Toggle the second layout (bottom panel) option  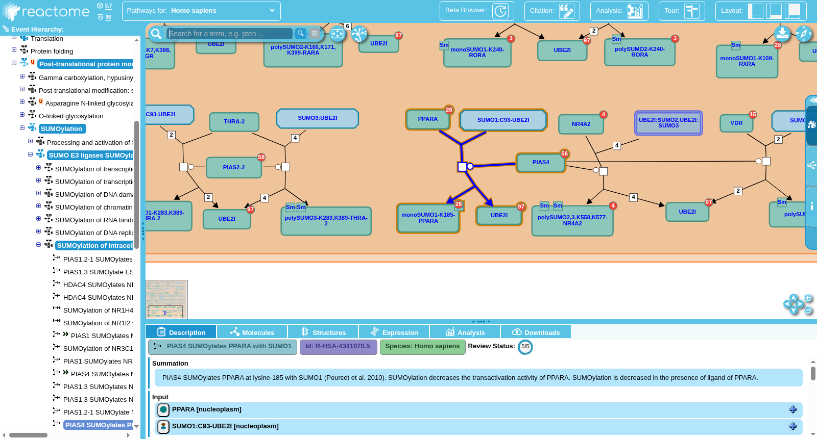click(774, 11)
